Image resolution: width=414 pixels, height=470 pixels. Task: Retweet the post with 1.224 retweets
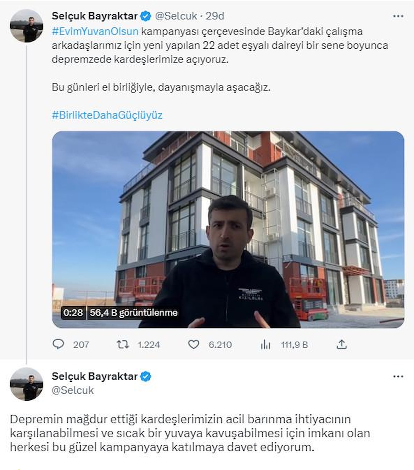[123, 344]
